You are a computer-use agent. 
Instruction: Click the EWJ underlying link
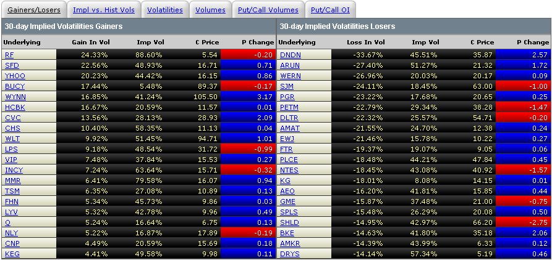tap(287, 139)
